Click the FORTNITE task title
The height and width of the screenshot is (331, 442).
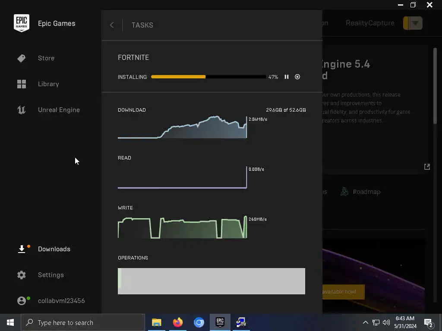[133, 57]
